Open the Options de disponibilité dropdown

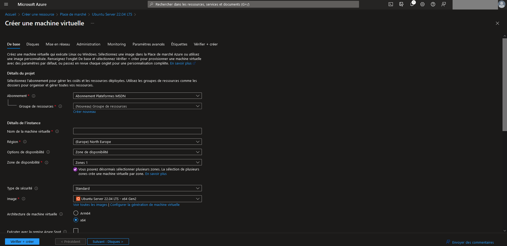(137, 152)
